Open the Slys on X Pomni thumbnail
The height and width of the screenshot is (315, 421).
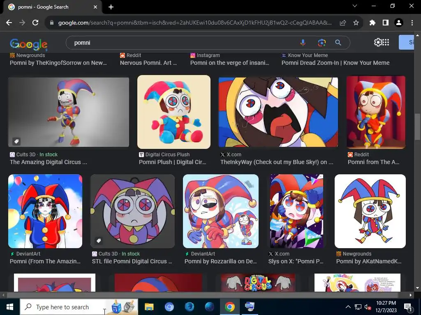[x=297, y=211]
